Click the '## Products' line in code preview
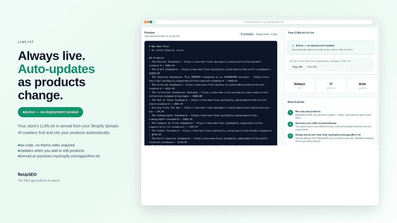397x223 pixels. (156, 58)
